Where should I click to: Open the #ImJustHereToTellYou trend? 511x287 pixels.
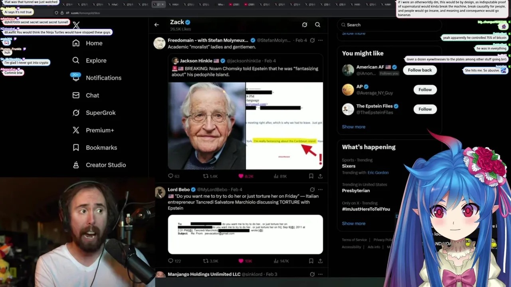[366, 209]
